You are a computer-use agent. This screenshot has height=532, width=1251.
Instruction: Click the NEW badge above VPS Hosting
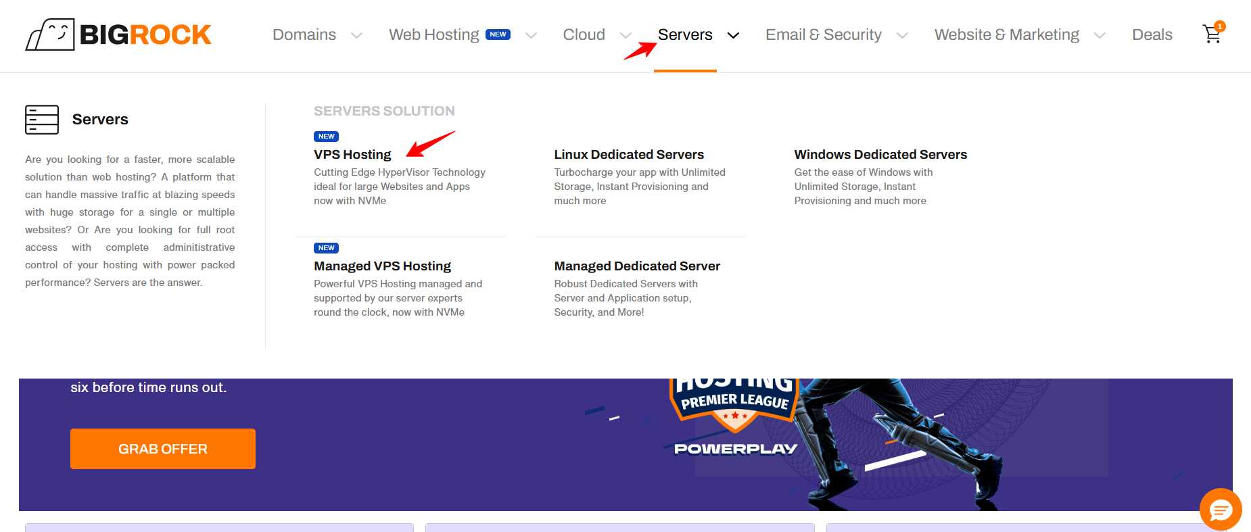click(326, 137)
